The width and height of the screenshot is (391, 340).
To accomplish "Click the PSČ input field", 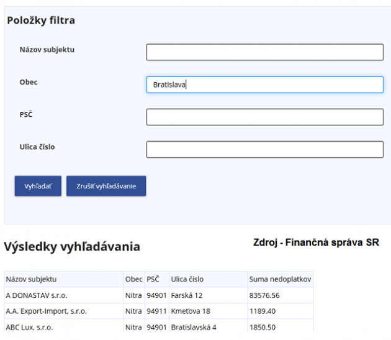I will click(264, 117).
